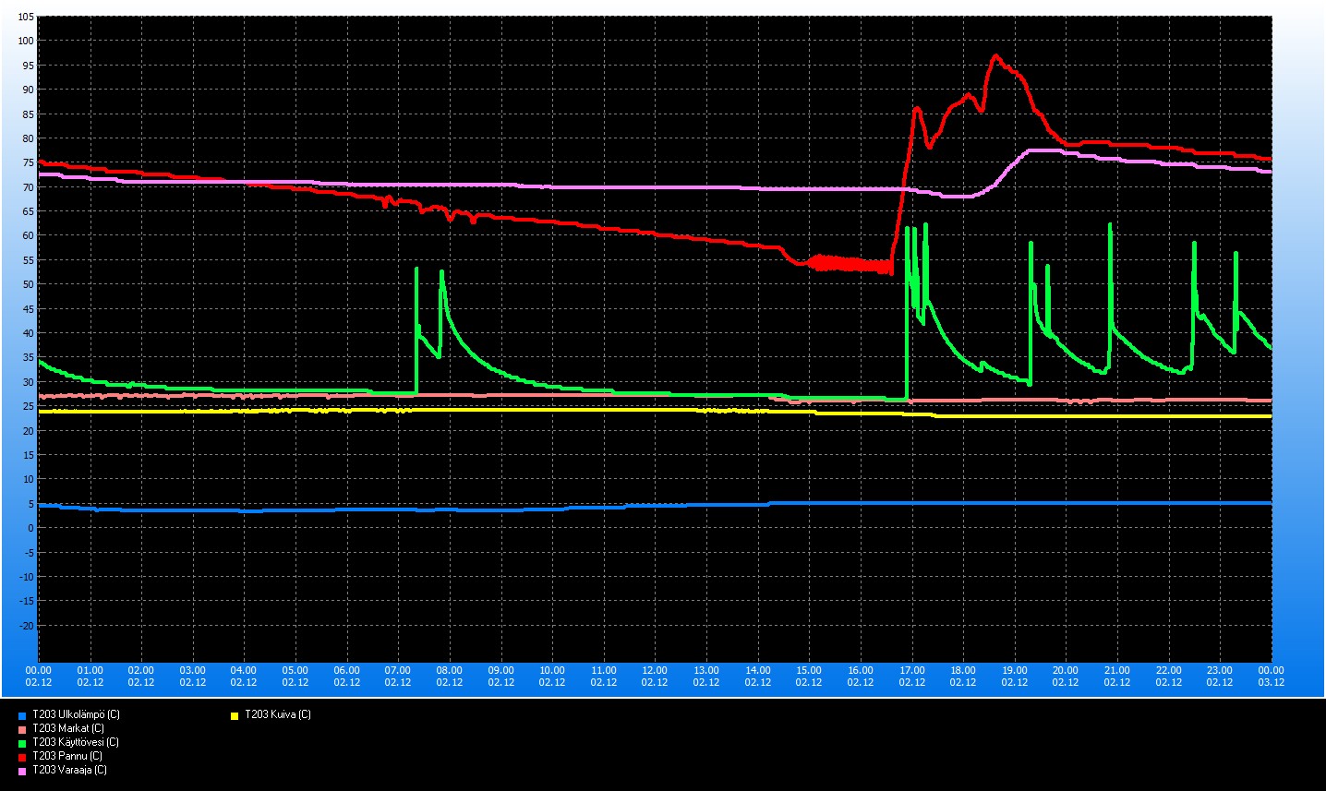Click the pink Varaaja legend swatch
Image resolution: width=1326 pixels, height=791 pixels.
coord(21,771)
